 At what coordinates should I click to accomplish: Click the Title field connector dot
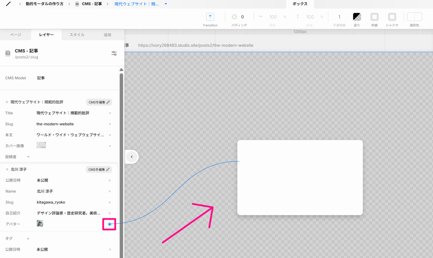tap(110, 113)
